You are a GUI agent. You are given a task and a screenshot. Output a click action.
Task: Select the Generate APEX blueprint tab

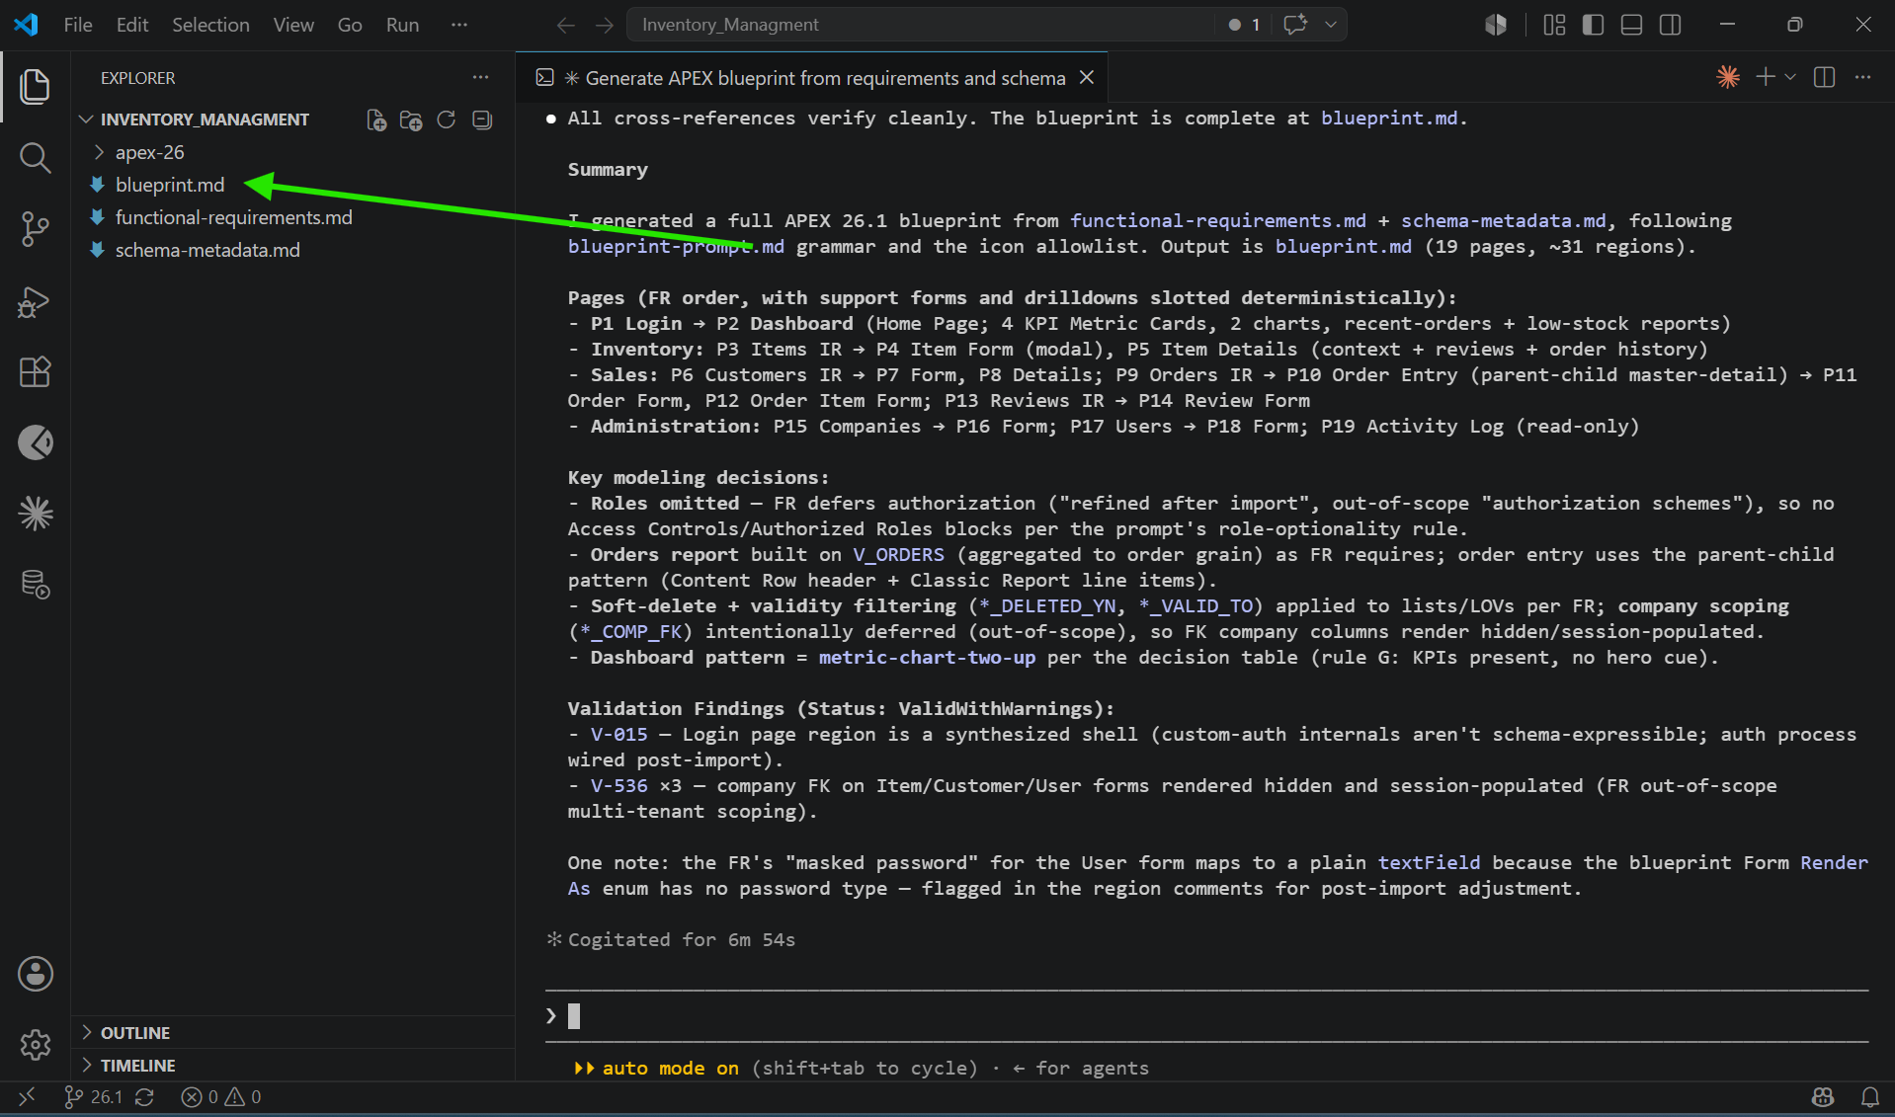pyautogui.click(x=824, y=78)
